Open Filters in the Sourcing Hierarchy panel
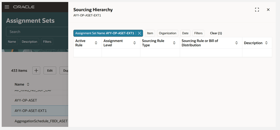The width and height of the screenshot is (280, 130). pyautogui.click(x=198, y=33)
